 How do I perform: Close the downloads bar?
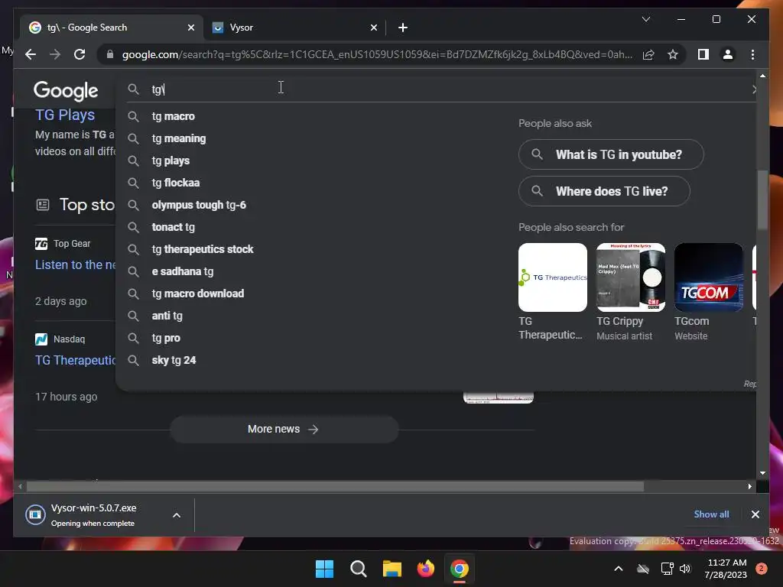pos(755,514)
